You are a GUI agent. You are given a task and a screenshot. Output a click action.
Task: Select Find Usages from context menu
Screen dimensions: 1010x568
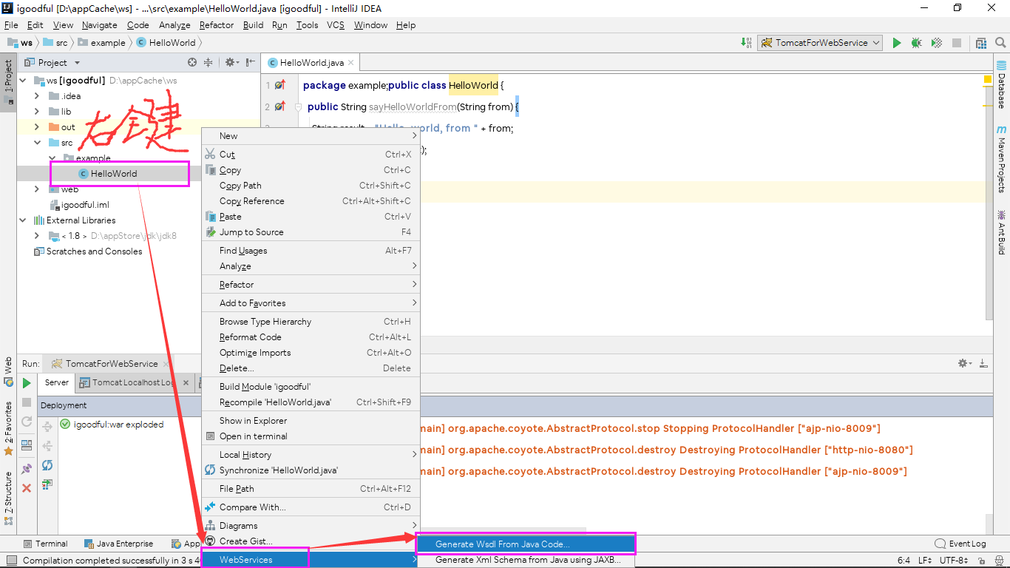311,251
